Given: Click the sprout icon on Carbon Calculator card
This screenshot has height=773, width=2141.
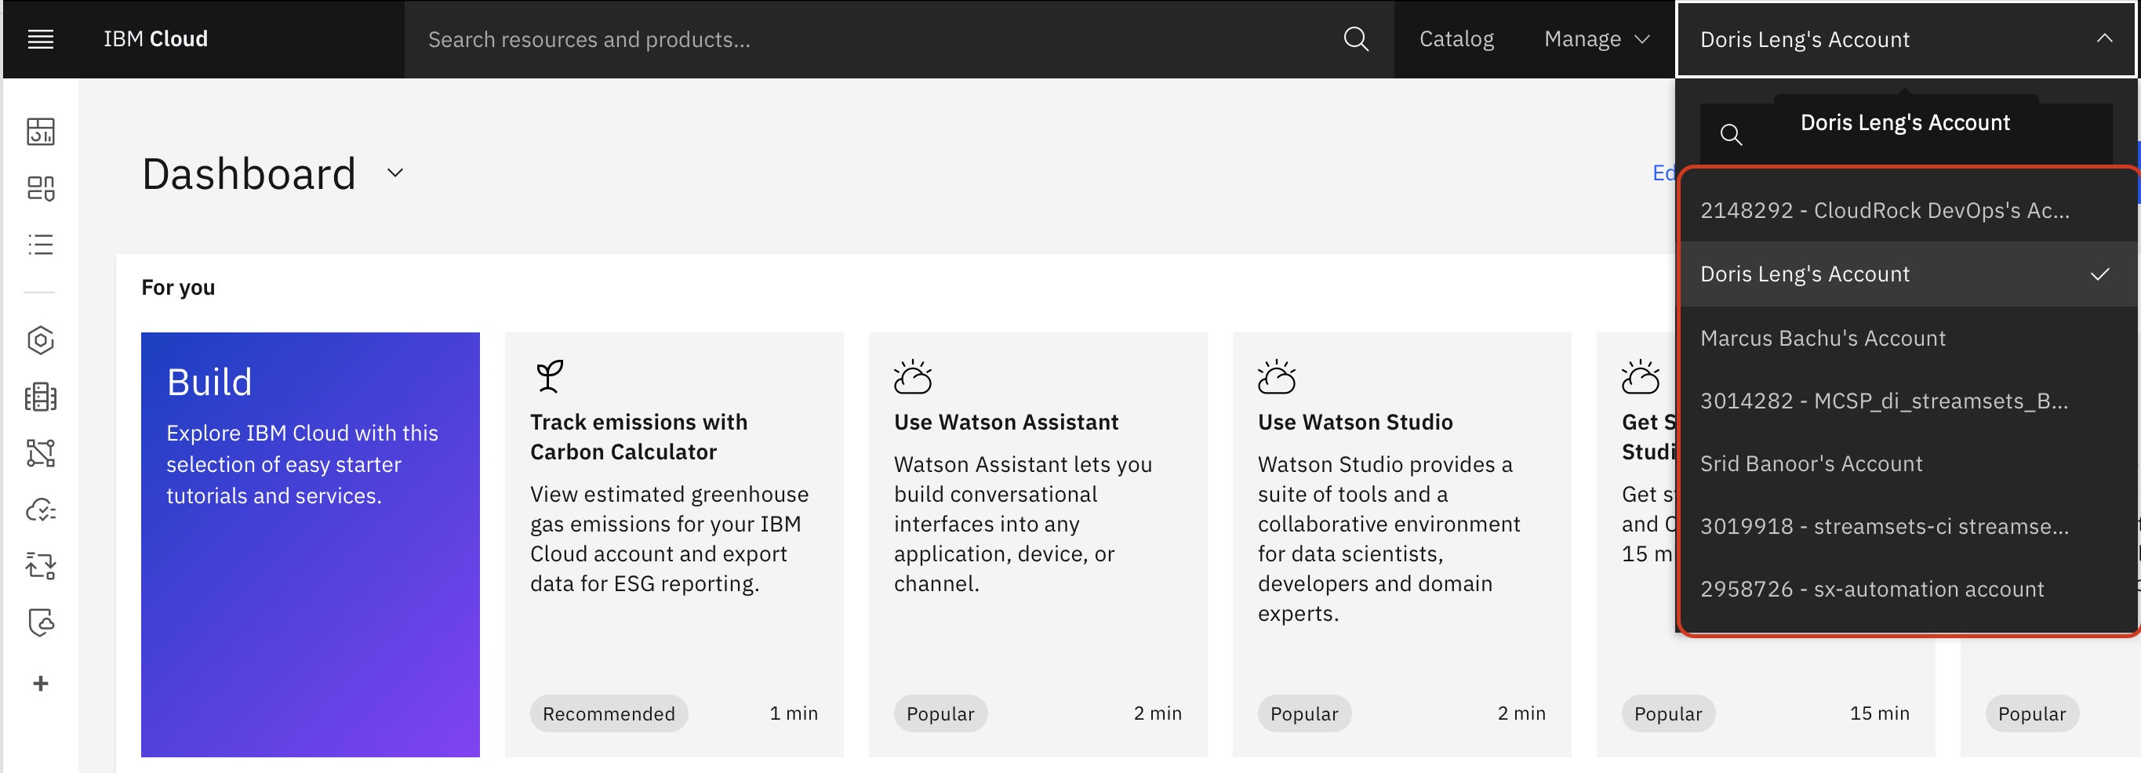Looking at the screenshot, I should (x=548, y=376).
